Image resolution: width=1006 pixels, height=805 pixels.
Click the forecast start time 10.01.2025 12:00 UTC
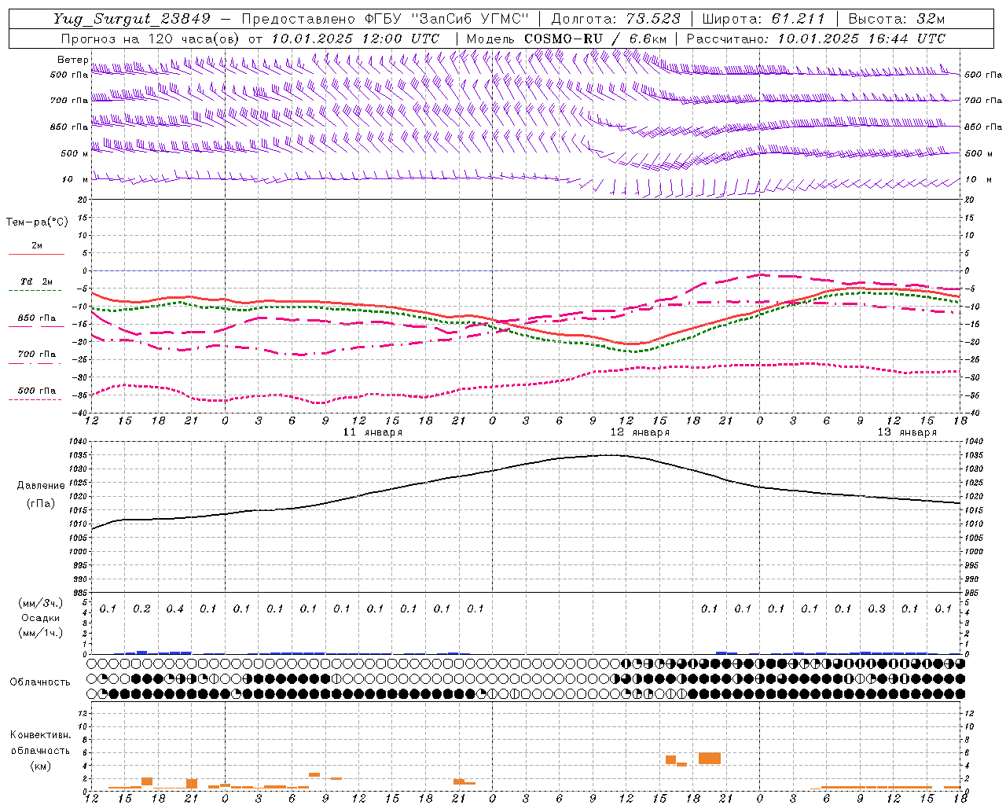click(x=354, y=39)
